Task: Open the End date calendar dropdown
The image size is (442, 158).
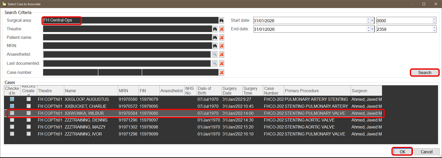Action: (x=372, y=29)
